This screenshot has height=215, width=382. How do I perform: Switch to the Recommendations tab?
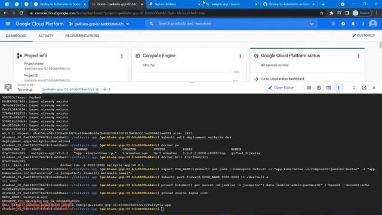click(82, 36)
